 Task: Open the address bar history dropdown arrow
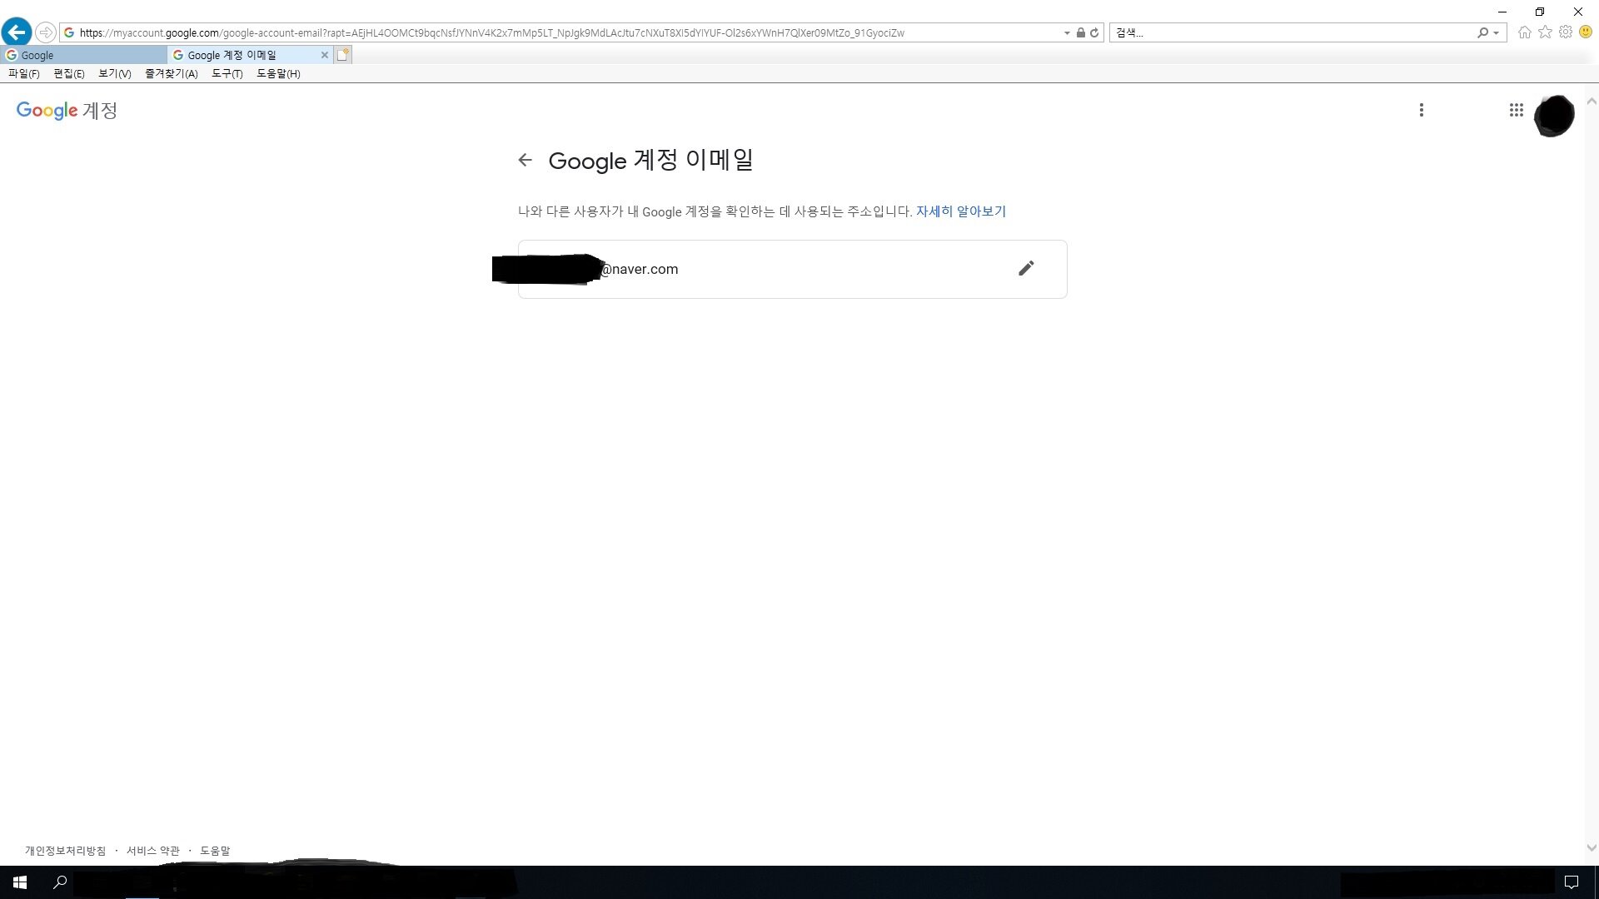tap(1067, 32)
